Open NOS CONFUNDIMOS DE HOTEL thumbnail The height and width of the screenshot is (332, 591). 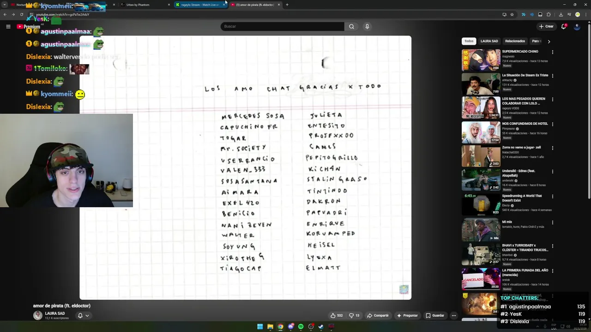pos(481,132)
